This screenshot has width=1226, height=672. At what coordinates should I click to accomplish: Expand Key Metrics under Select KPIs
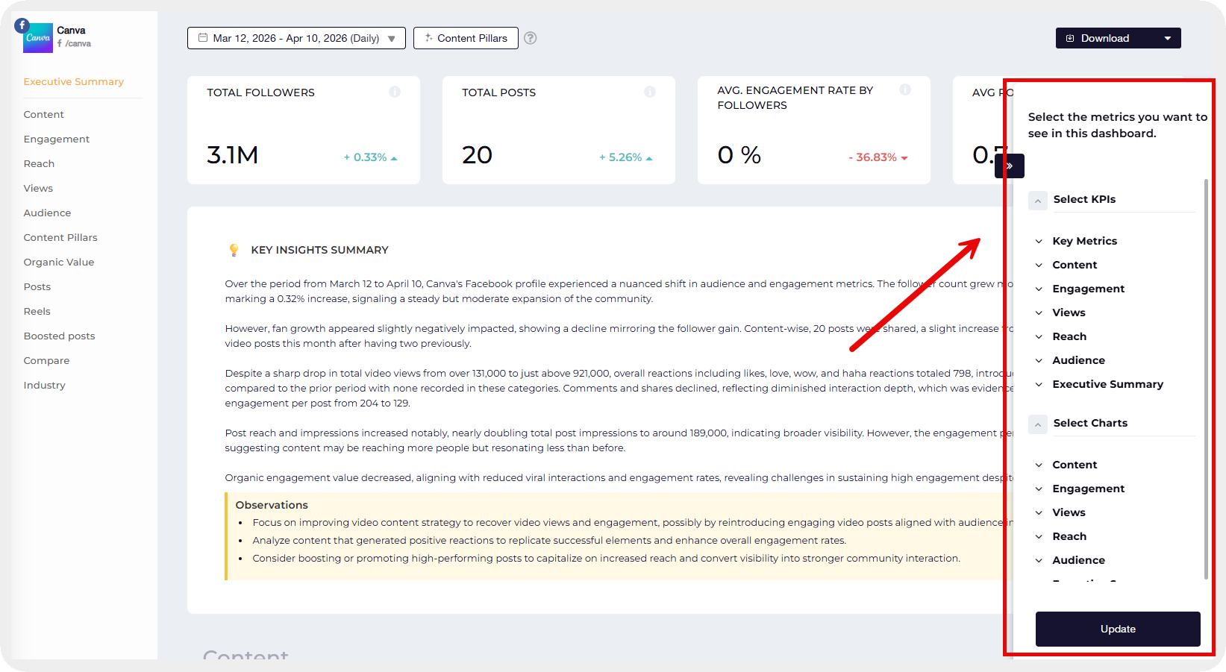(x=1039, y=241)
